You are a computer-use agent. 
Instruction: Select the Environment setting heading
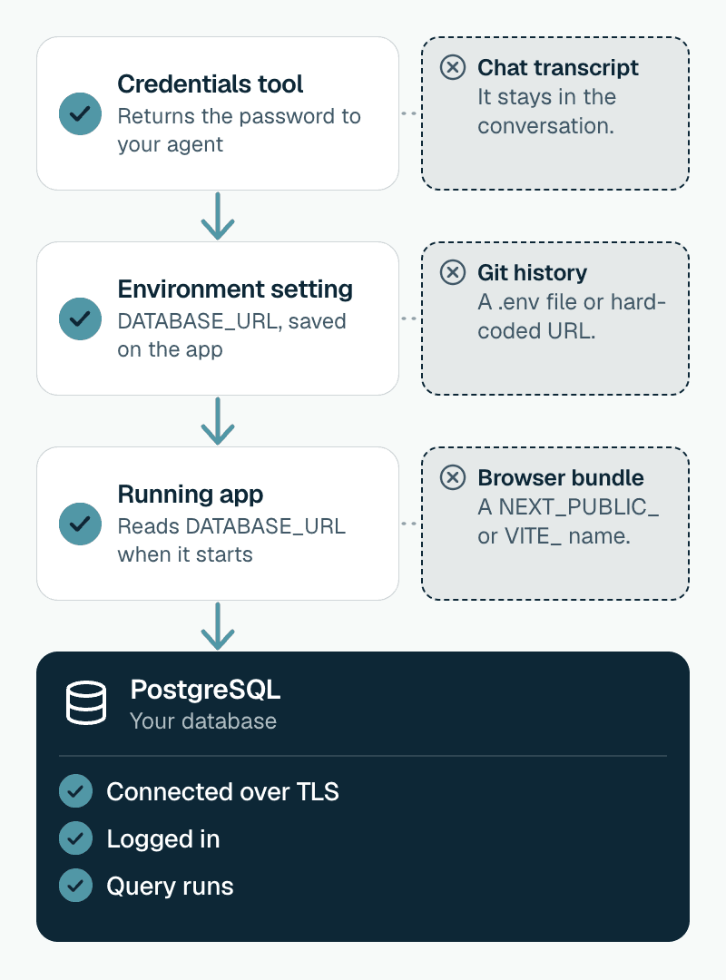(235, 289)
